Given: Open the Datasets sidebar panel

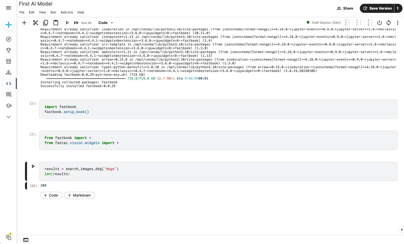Looking at the screenshot, I should (9, 61).
